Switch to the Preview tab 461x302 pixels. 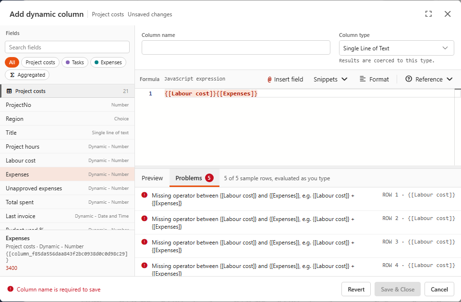pyautogui.click(x=152, y=178)
